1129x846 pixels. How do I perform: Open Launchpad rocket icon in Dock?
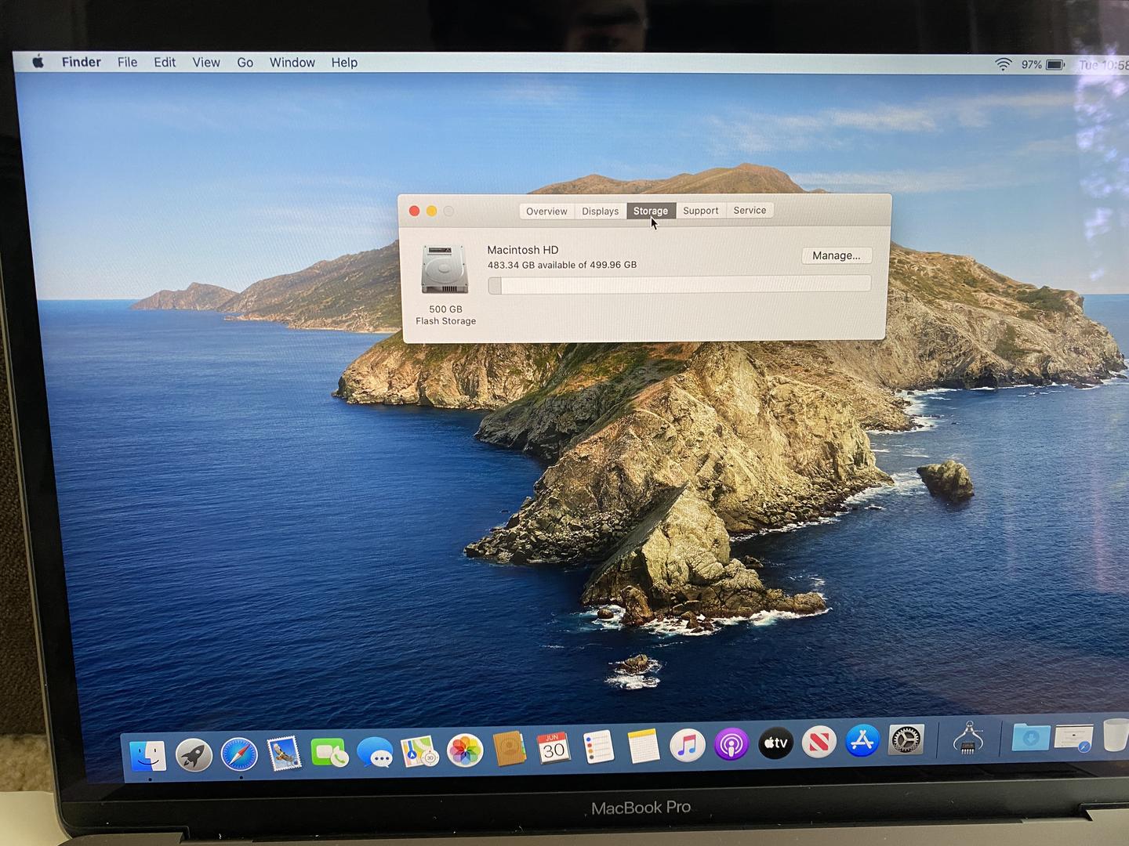tap(194, 755)
